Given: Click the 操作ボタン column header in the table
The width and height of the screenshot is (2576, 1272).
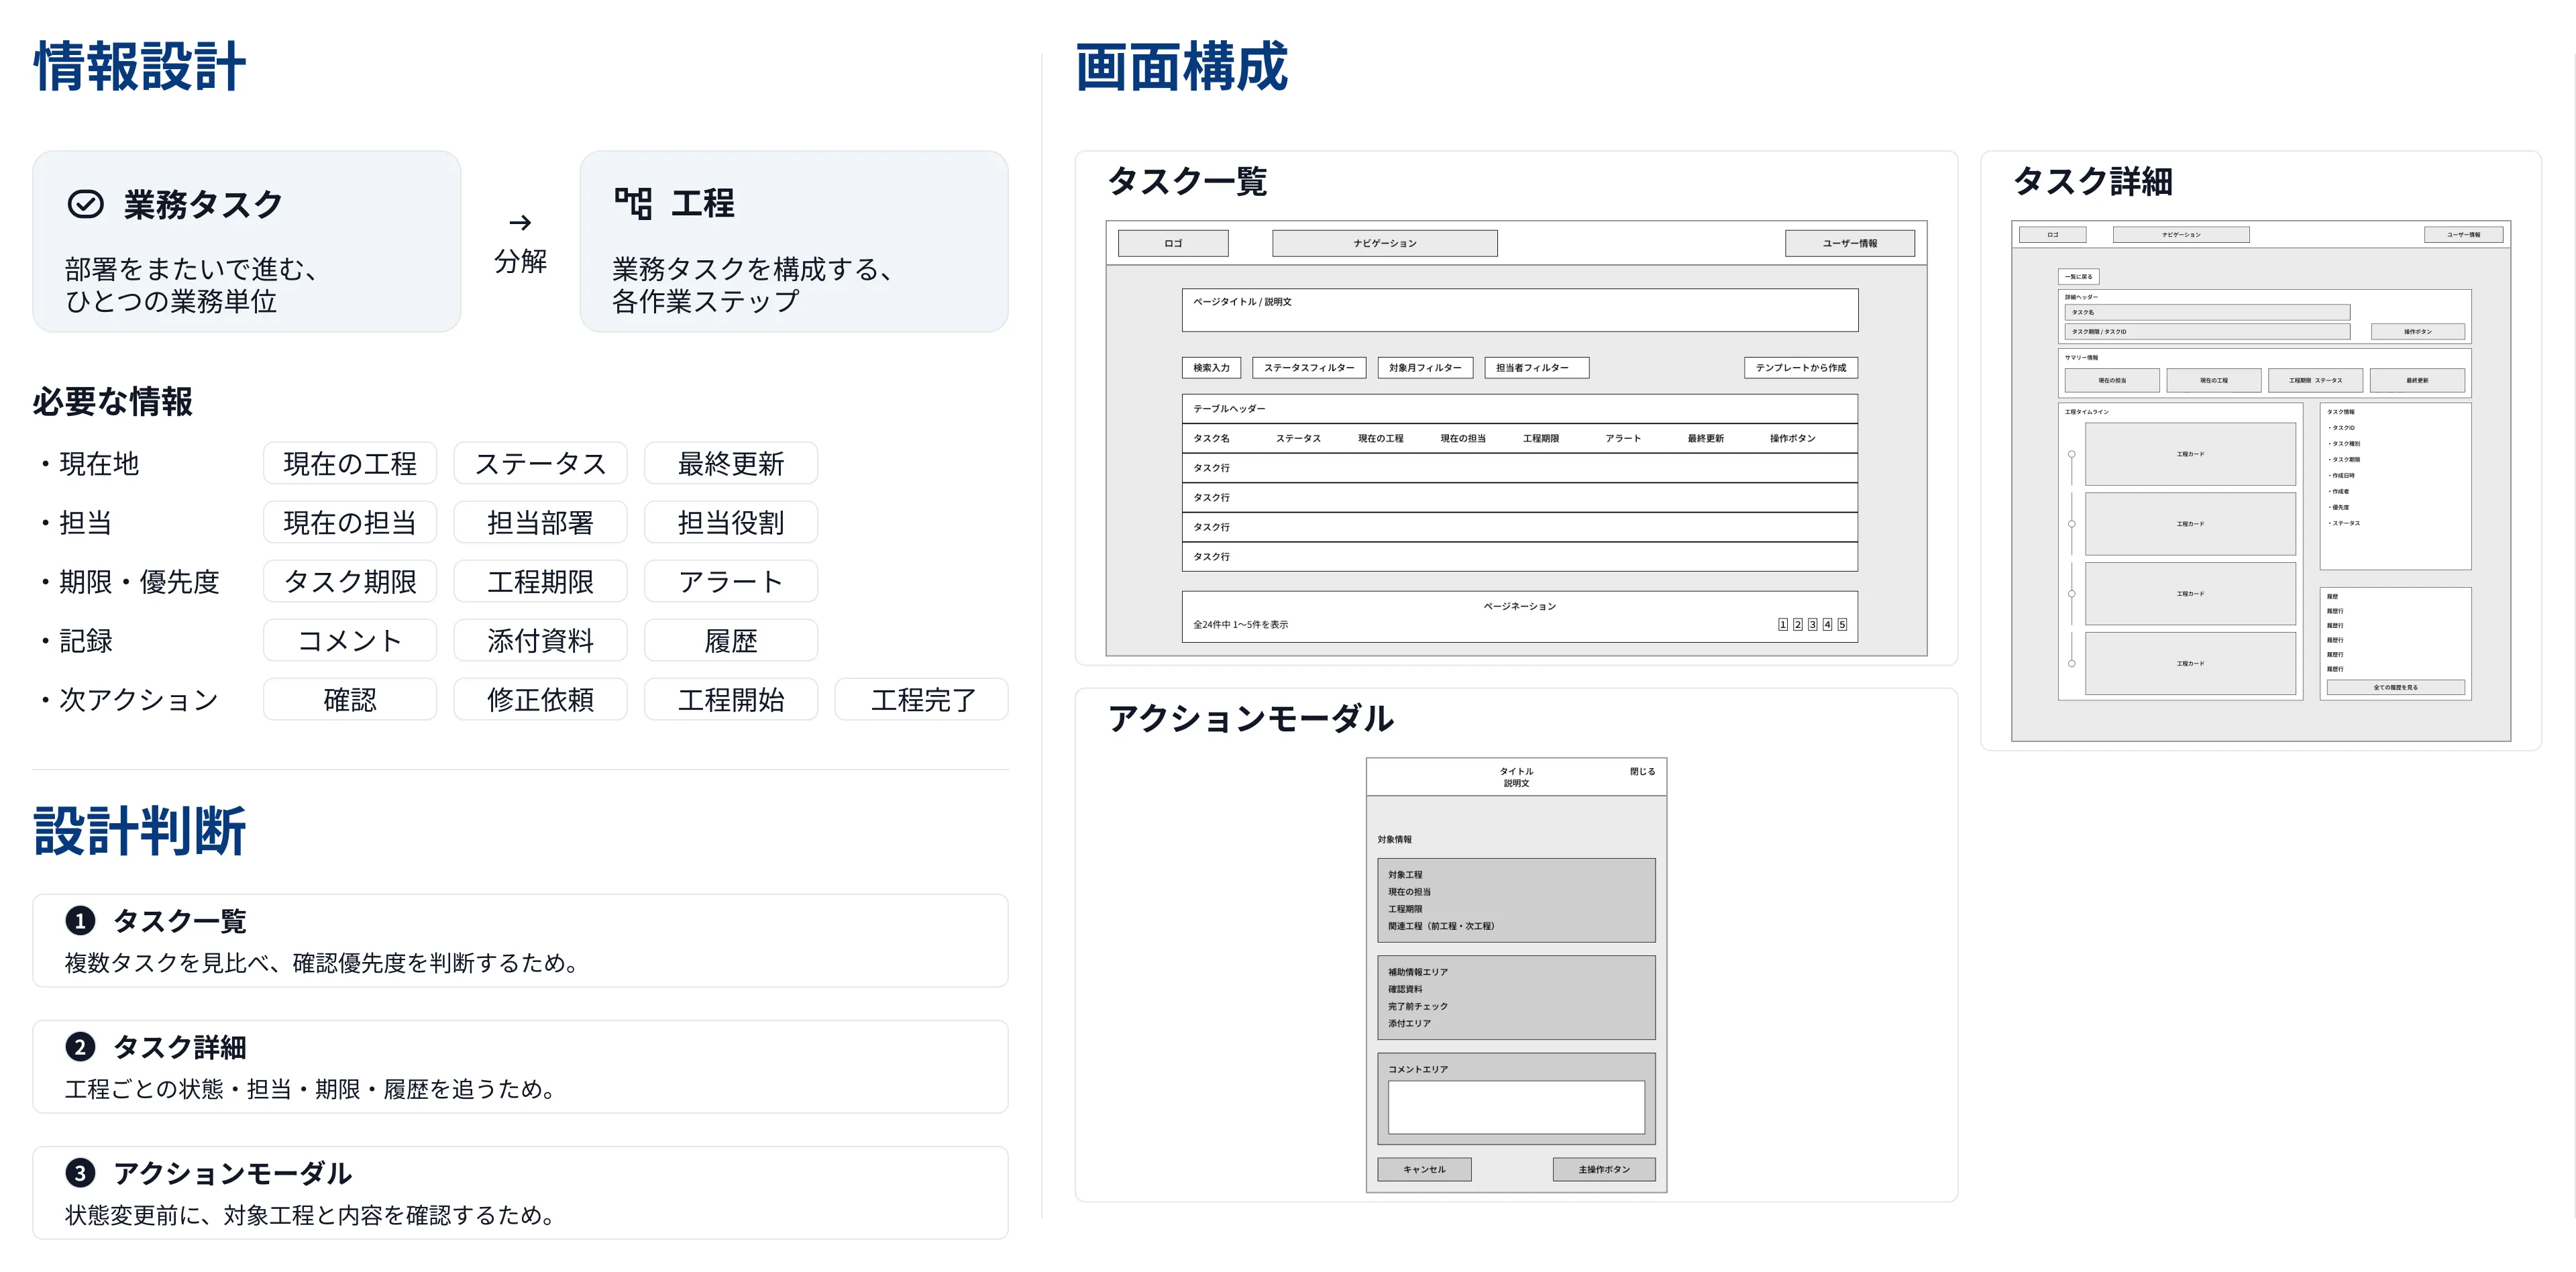Looking at the screenshot, I should (1792, 438).
